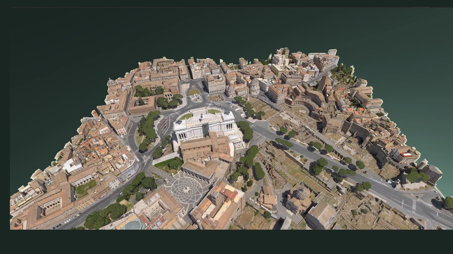Select the large square palazzo above the piazza
The height and width of the screenshot is (254, 453).
click(215, 83)
